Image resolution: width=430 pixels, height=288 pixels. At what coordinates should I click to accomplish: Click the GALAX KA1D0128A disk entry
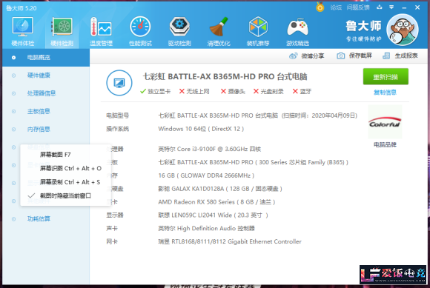point(220,189)
